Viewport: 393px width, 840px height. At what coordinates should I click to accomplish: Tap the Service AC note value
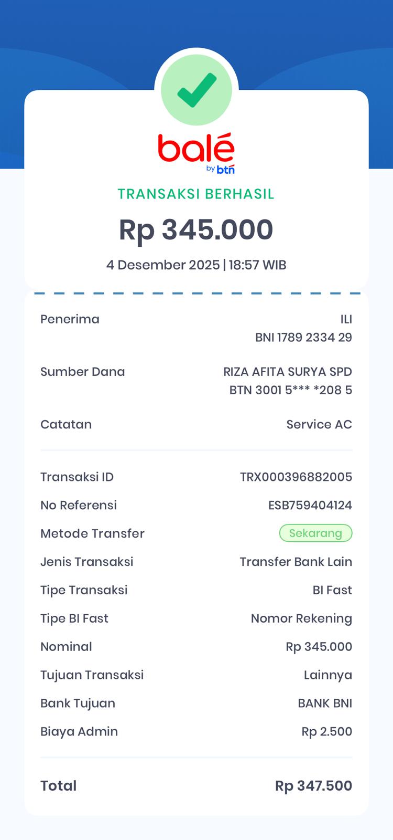tap(319, 424)
